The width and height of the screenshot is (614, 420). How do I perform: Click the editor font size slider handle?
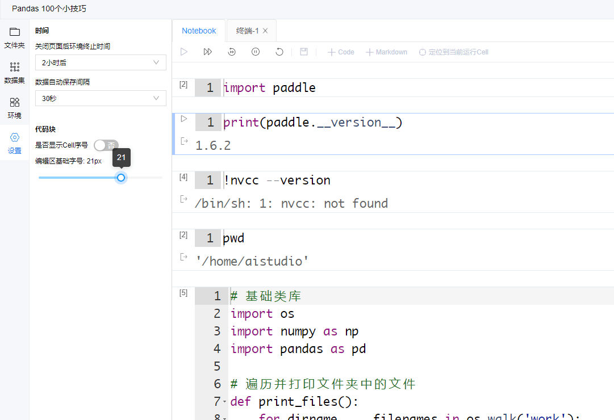click(121, 178)
